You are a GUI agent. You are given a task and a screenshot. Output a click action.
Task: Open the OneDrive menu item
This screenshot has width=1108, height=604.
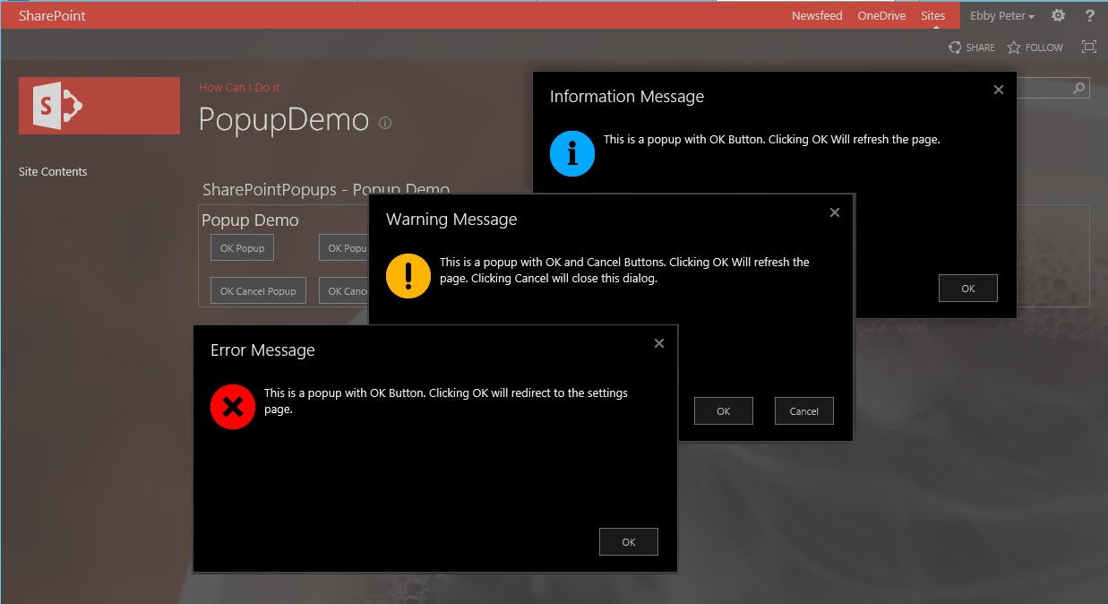pos(881,15)
